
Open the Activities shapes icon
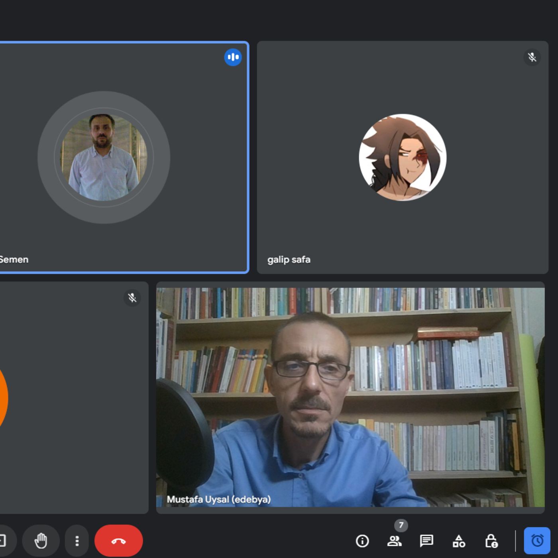coord(459,541)
